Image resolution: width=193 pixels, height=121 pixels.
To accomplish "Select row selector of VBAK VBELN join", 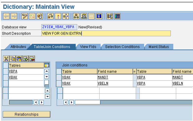I will [59, 83].
